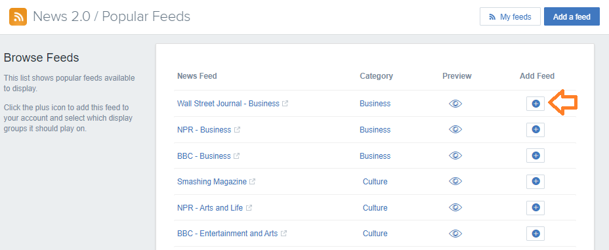Image resolution: width=609 pixels, height=250 pixels.
Task: Click the orange RSS app logo
Action: 18,16
